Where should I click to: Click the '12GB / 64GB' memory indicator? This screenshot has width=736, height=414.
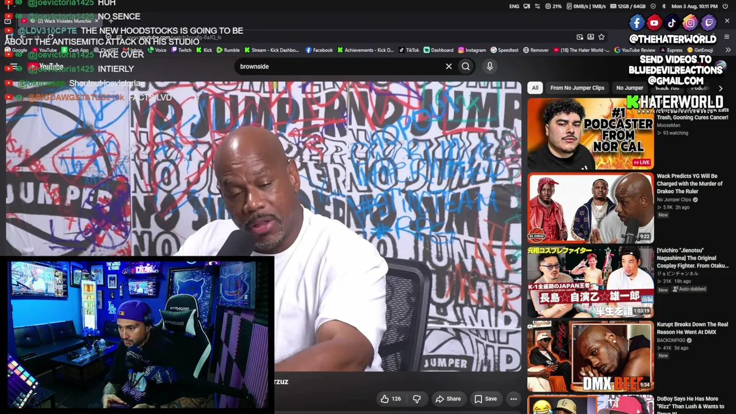pyautogui.click(x=627, y=6)
